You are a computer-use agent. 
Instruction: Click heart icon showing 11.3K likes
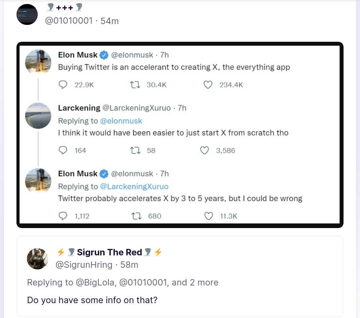tap(209, 216)
